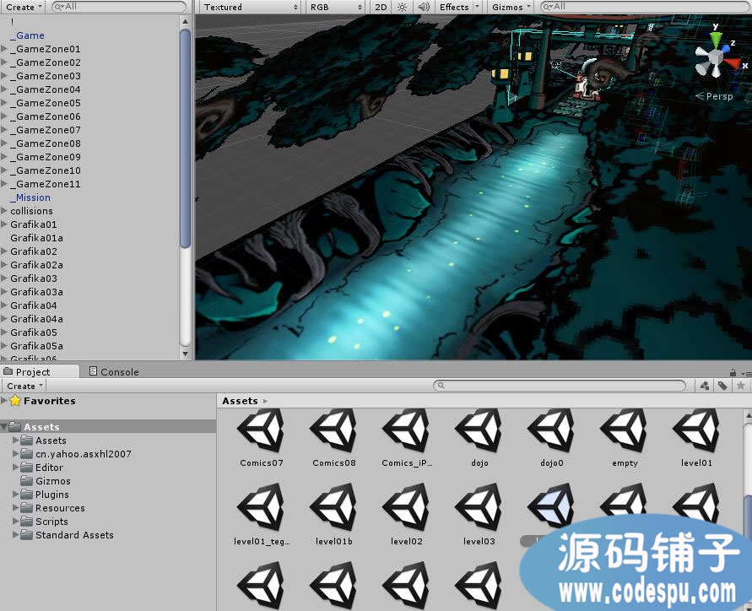This screenshot has height=611, width=752.
Task: Select _Game in the hierarchy
Action: coord(27,35)
